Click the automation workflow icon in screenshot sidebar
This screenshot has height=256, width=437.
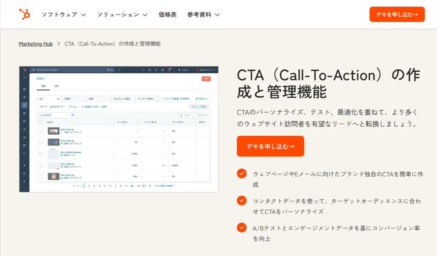(x=24, y=129)
